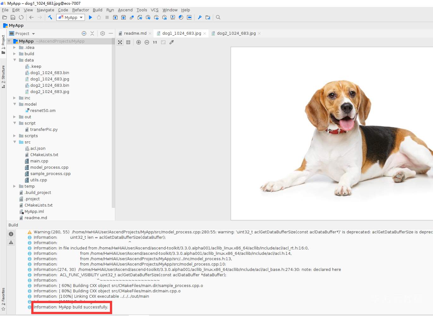
Task: Run MyApp with the green play button
Action: [90, 17]
